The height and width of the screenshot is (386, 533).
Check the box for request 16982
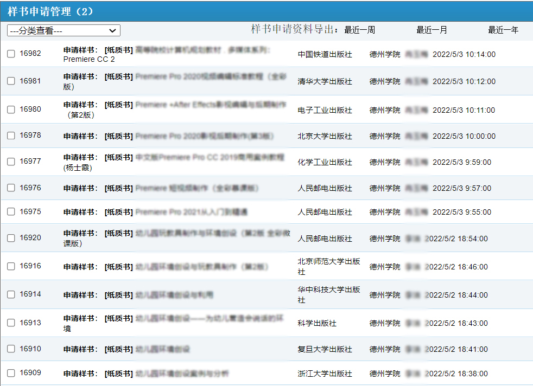click(11, 54)
